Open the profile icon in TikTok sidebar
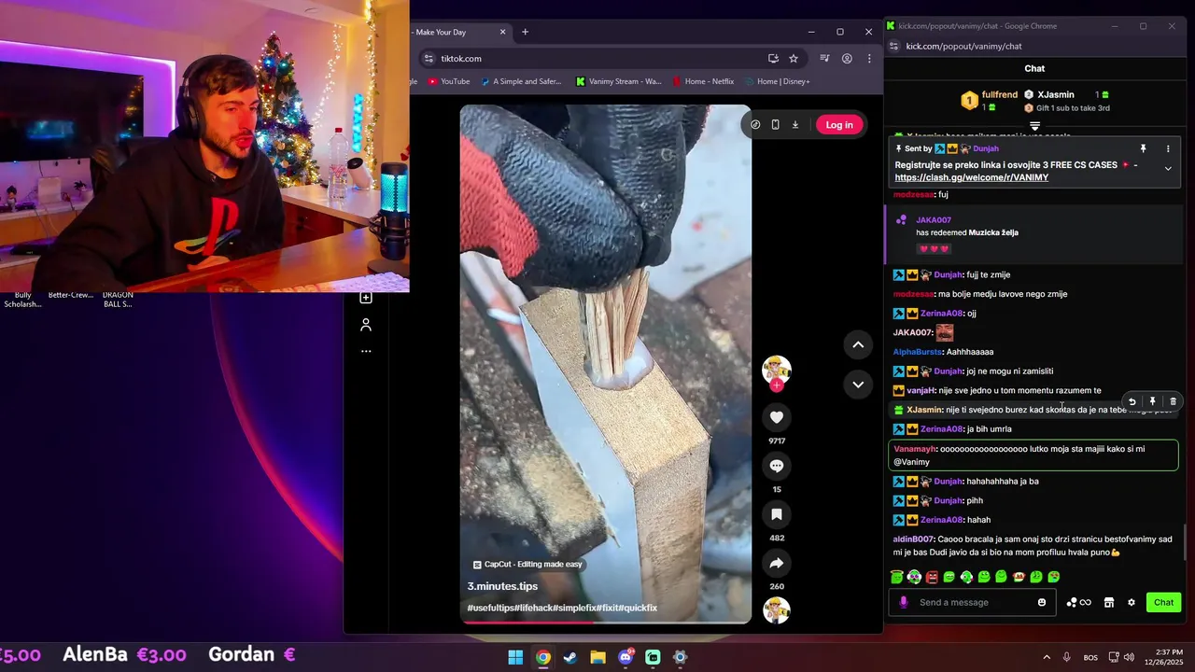 366,325
